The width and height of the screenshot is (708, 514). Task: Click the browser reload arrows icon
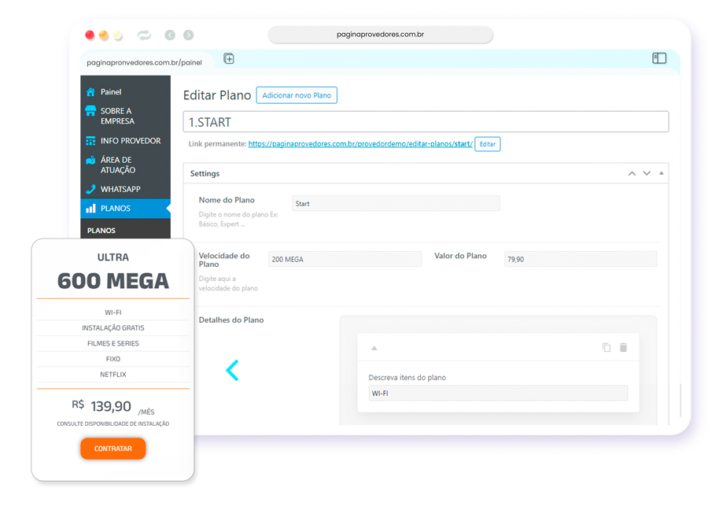144,35
